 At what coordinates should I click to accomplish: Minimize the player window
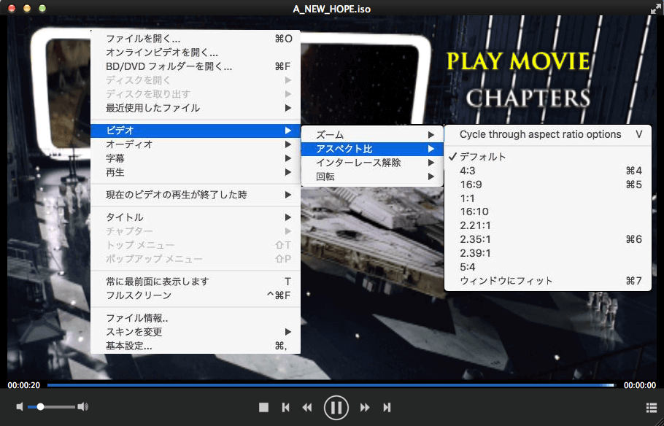click(27, 9)
